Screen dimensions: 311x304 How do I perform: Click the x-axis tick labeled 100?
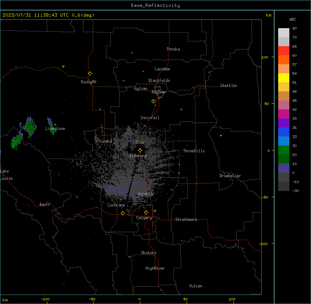(232, 299)
